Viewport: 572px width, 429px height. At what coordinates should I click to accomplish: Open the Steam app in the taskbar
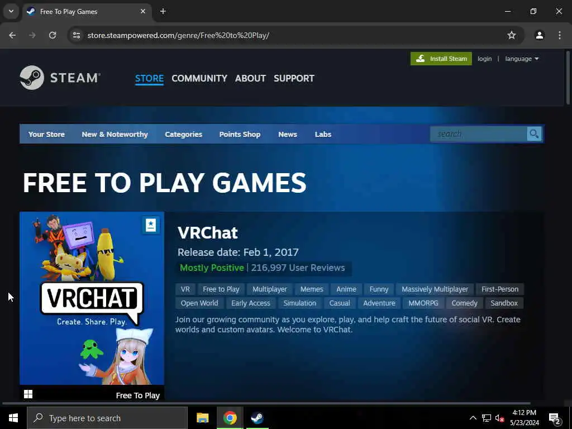point(257,418)
